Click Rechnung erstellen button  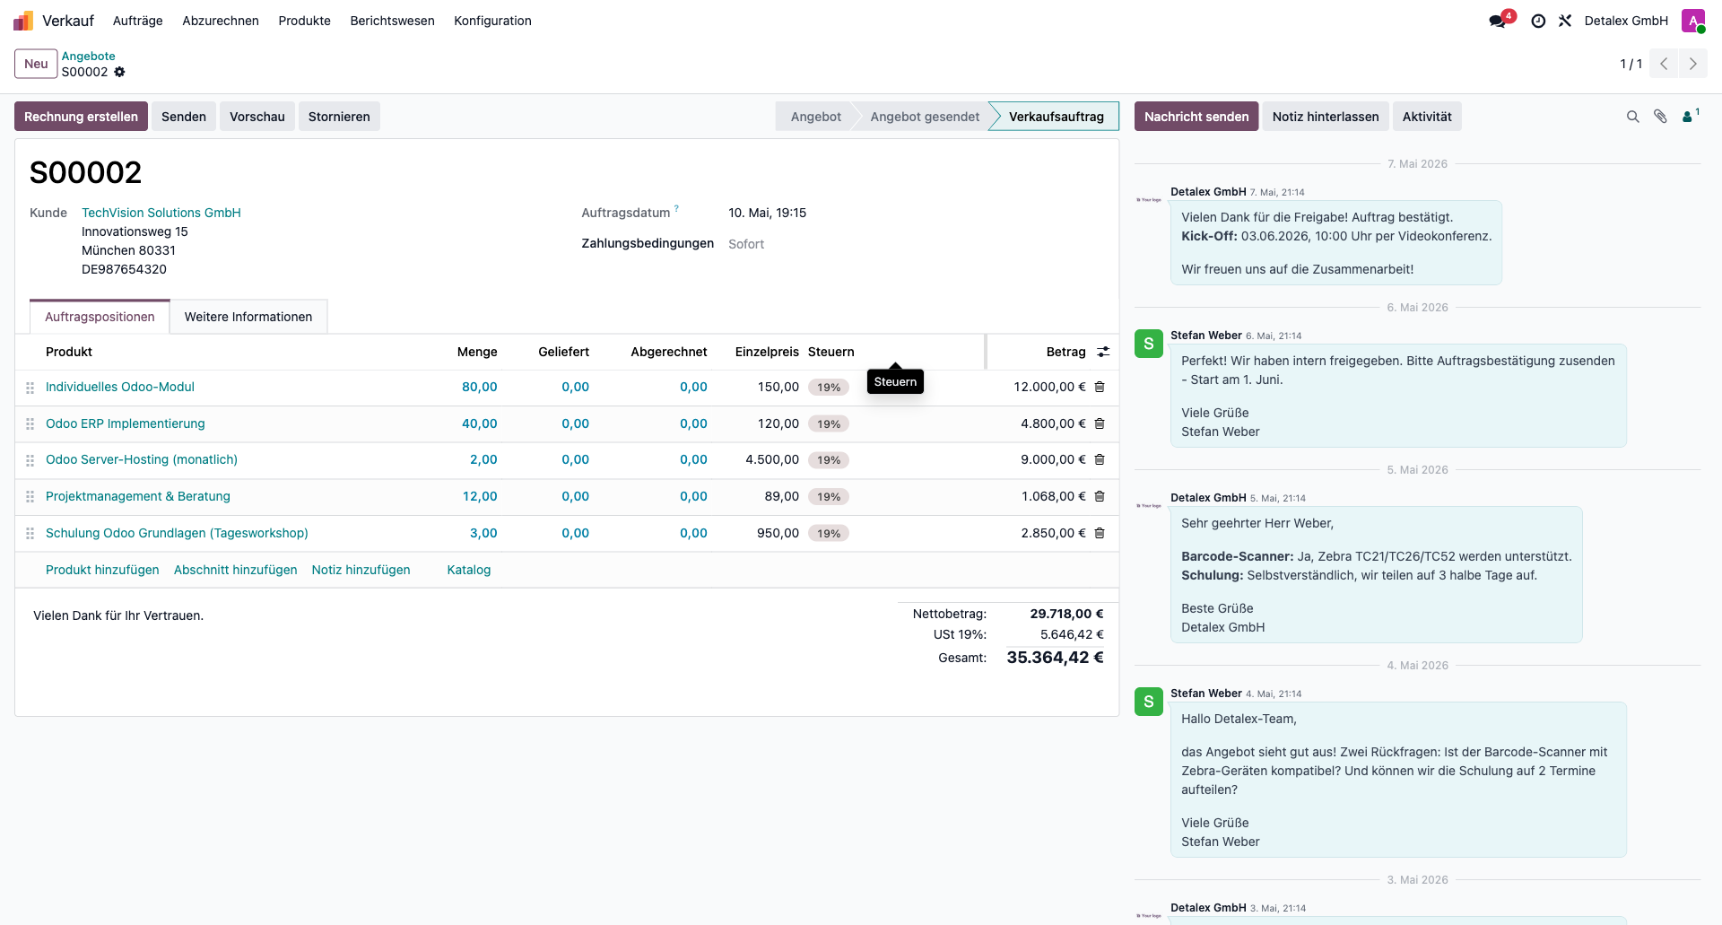point(81,117)
